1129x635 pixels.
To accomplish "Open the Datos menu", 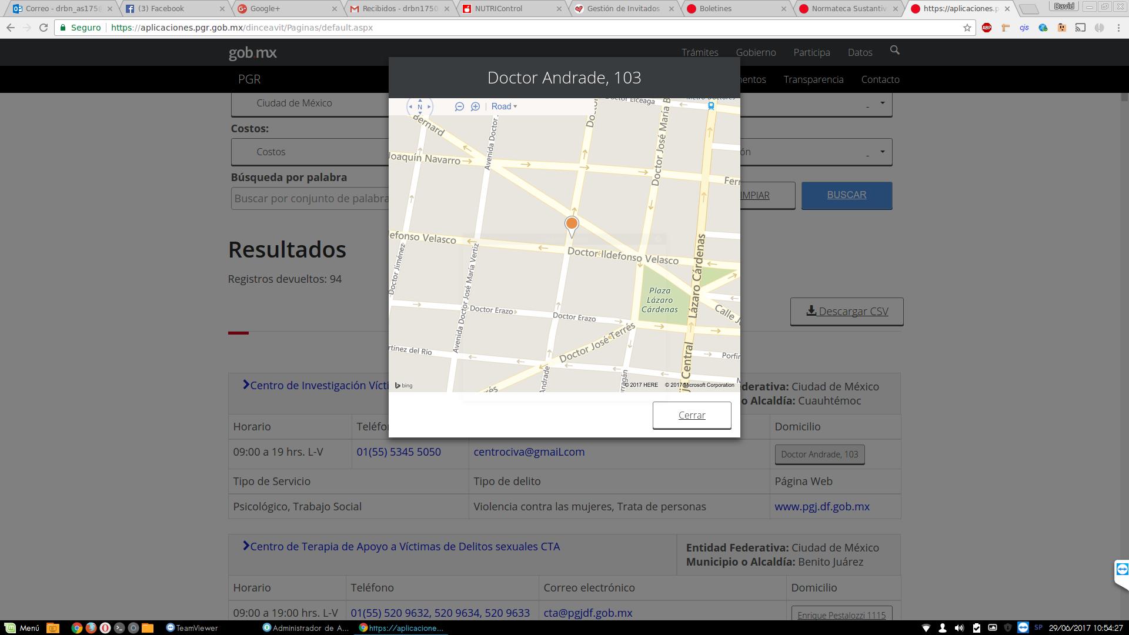I will pos(860,52).
